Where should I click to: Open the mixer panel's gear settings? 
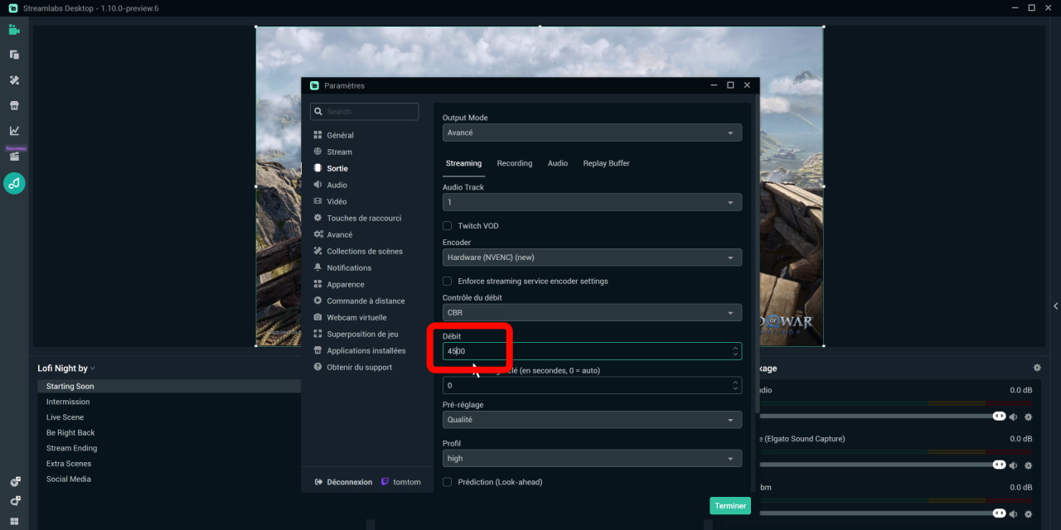click(1036, 368)
